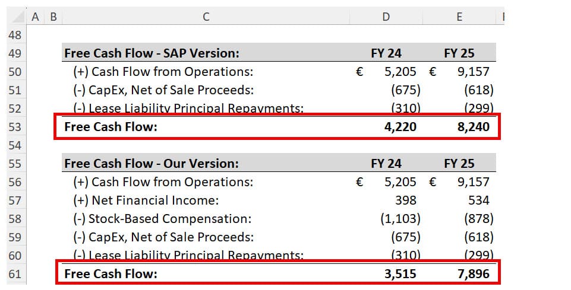This screenshot has height=290, width=571.
Task: Select row 50 header
Action: (17, 72)
